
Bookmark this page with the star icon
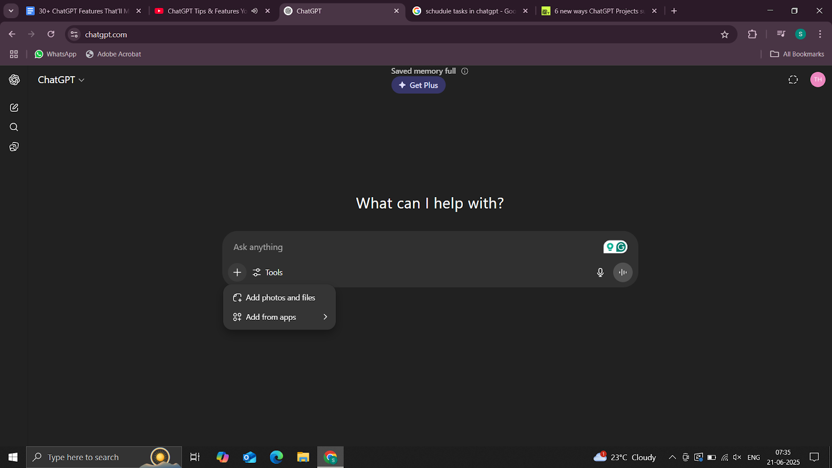pos(725,34)
